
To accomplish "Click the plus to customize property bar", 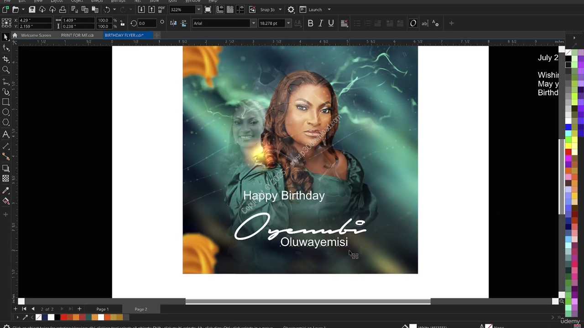I will (451, 23).
